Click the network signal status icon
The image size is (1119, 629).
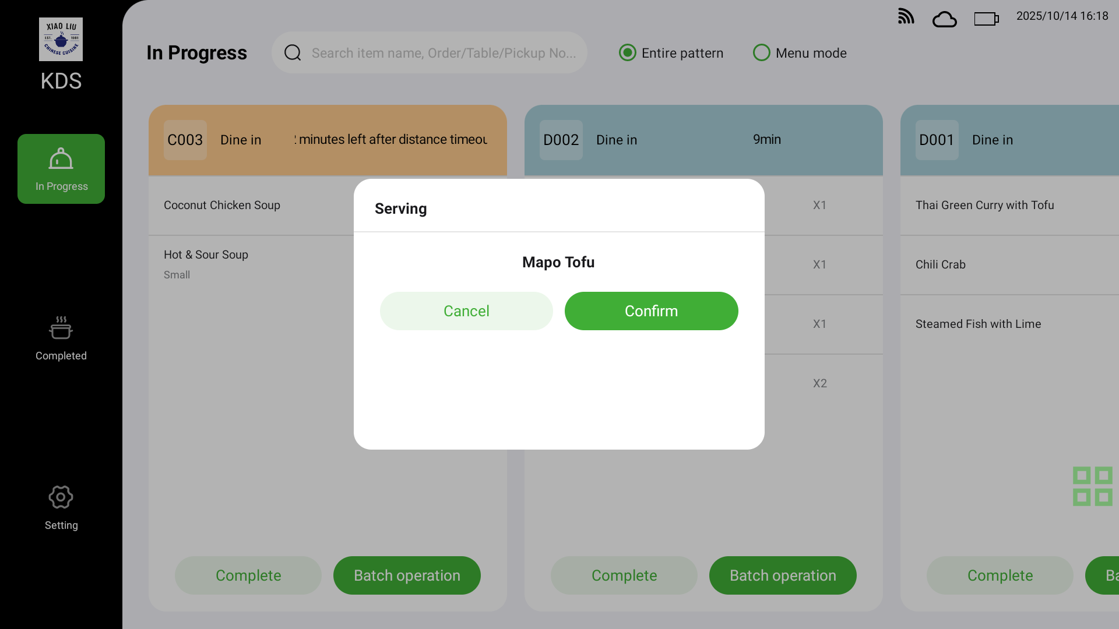906,16
